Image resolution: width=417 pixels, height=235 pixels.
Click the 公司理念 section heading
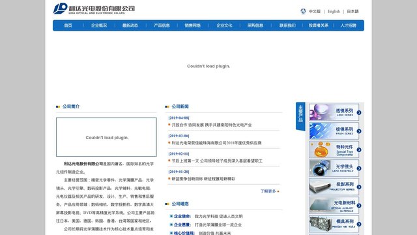[180, 204]
